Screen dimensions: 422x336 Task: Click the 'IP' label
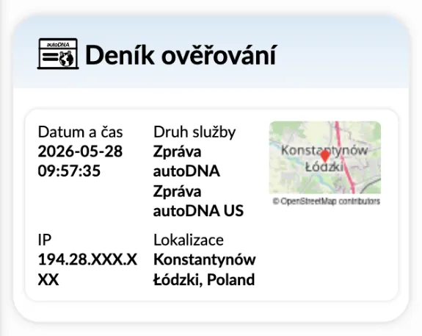(x=45, y=240)
